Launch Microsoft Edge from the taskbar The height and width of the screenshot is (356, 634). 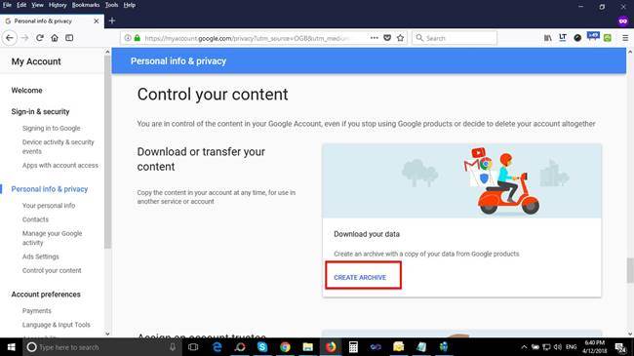coord(218,347)
